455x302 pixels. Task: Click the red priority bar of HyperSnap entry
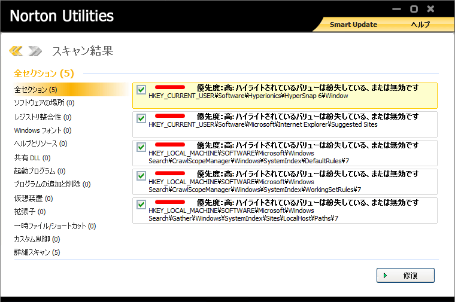pos(170,87)
